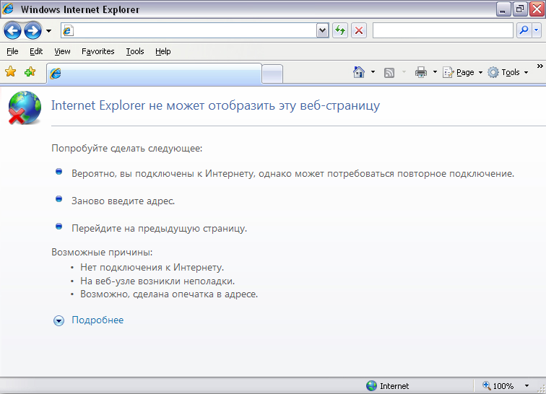
Task: Select the current browser tab
Action: click(x=154, y=74)
